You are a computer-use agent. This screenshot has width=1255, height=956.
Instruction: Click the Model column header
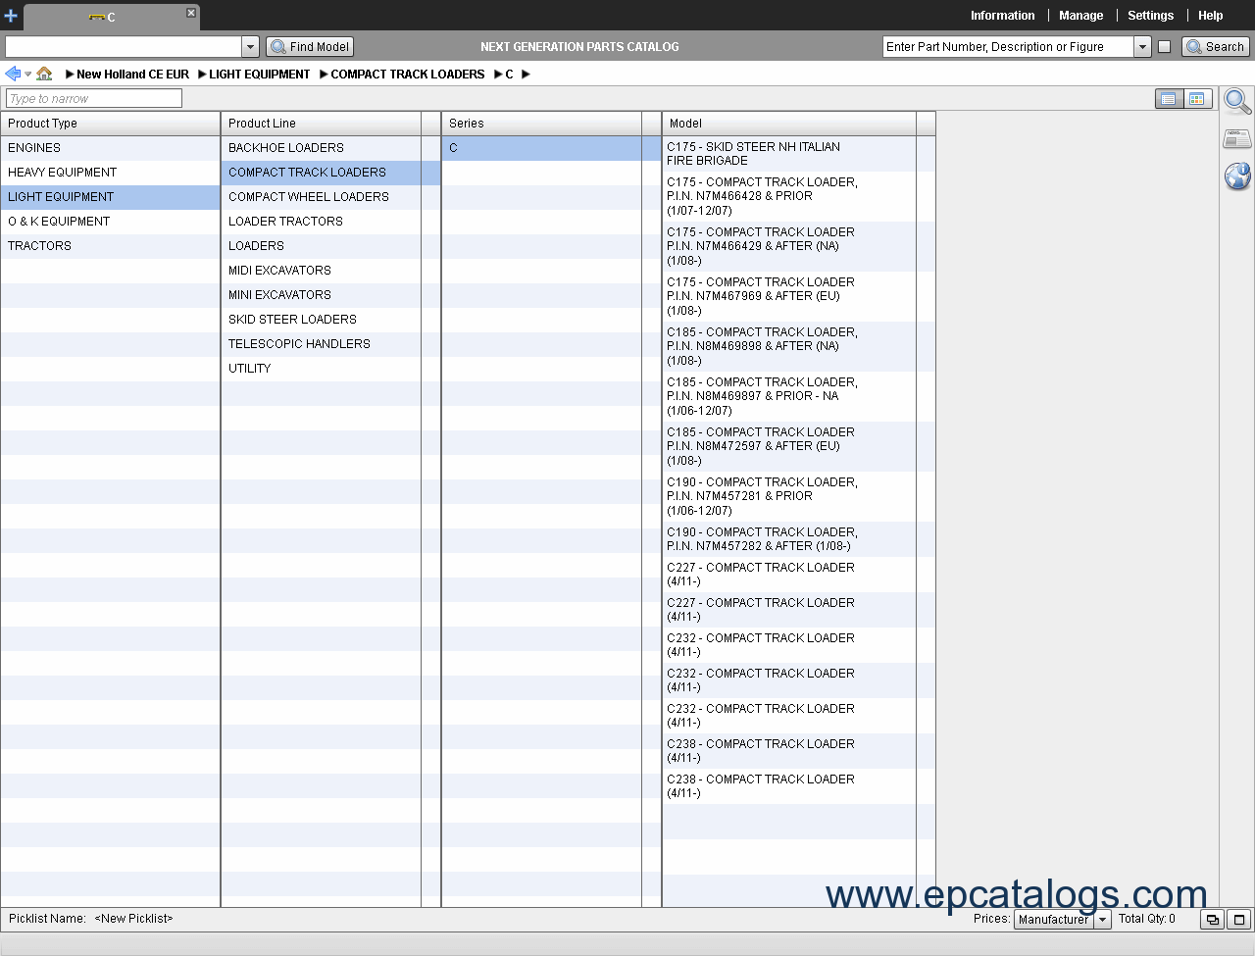coord(789,124)
